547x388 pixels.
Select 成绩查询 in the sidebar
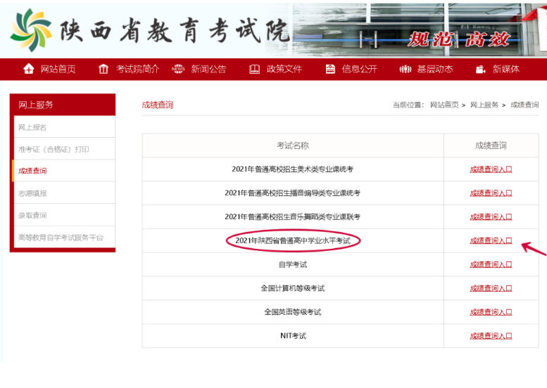pos(32,171)
